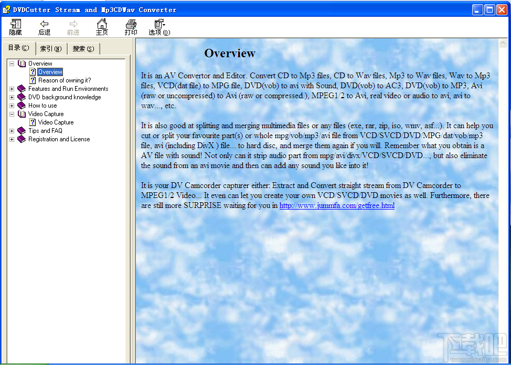Click the book icon beside Tips and FAQ
The width and height of the screenshot is (511, 365).
[22, 130]
